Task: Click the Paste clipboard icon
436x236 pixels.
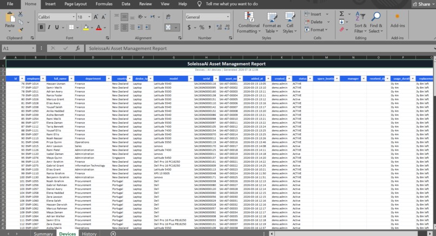Action: (x=10, y=17)
